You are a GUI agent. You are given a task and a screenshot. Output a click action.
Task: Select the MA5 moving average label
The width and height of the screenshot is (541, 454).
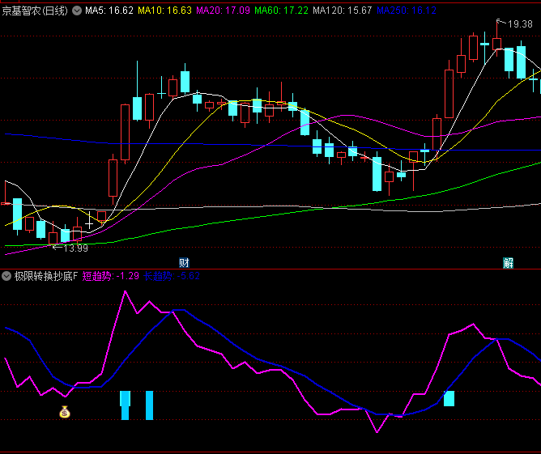point(109,11)
